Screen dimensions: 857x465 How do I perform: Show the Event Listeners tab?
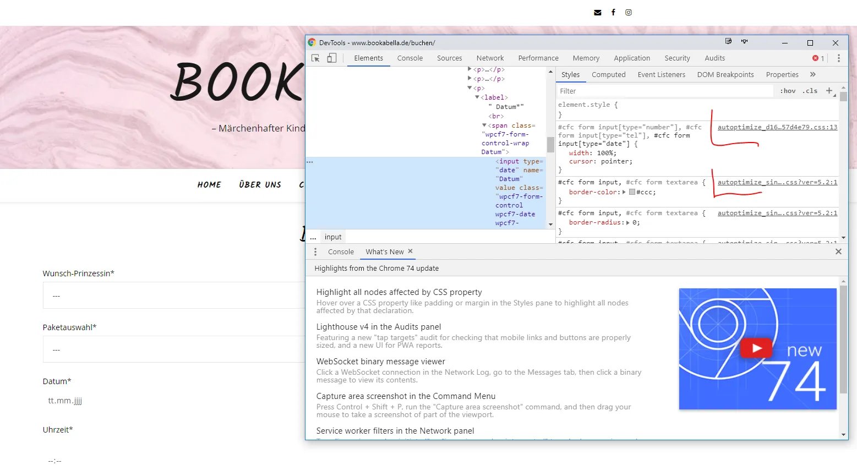(x=661, y=75)
